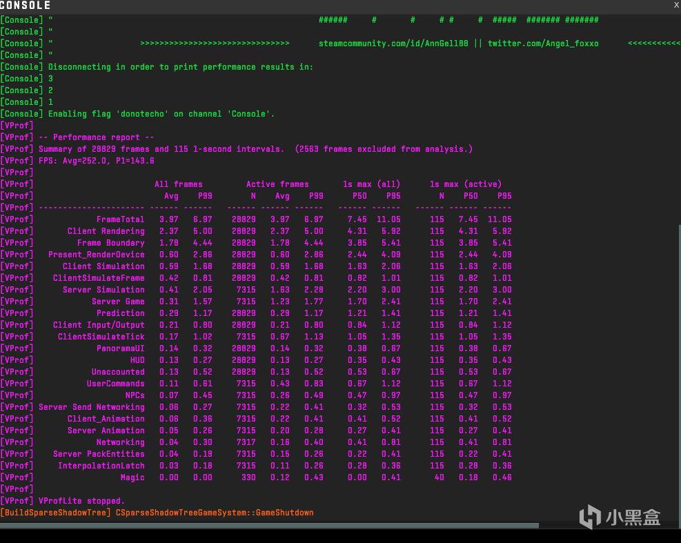The width and height of the screenshot is (681, 543).
Task: Click the twitter.com/Angel_foxxo text
Action: tap(543, 43)
